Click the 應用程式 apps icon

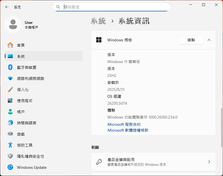10,100
